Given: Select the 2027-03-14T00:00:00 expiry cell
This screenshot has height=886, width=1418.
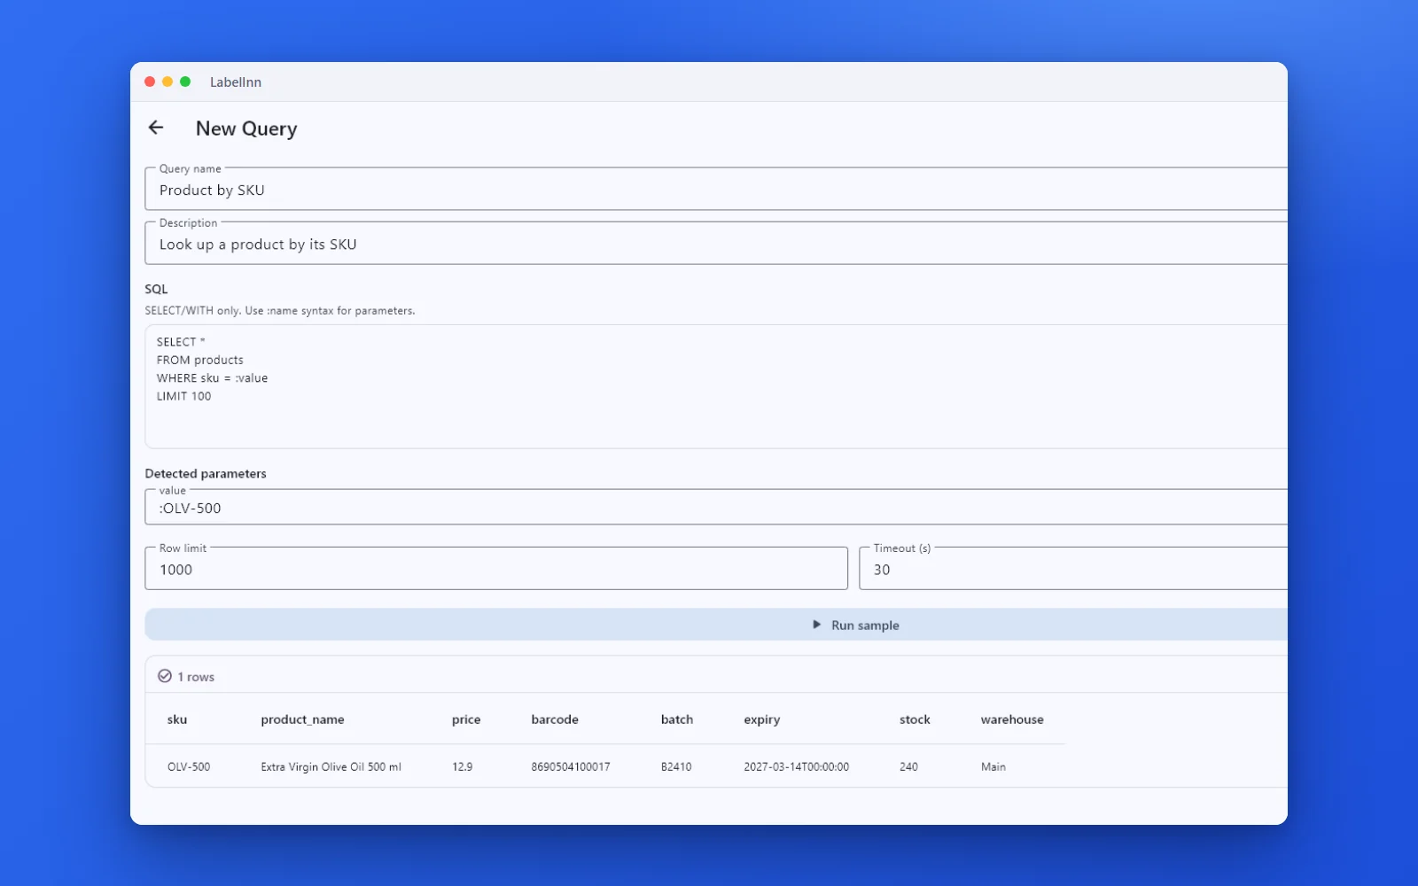Looking at the screenshot, I should click(796, 766).
